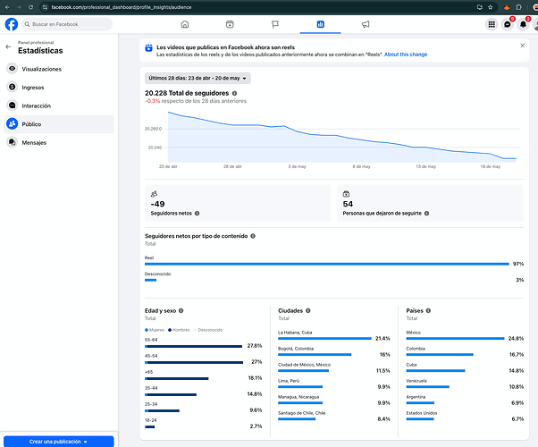This screenshot has width=538, height=447.
Task: Open the Pages flag icon
Action: point(275,24)
